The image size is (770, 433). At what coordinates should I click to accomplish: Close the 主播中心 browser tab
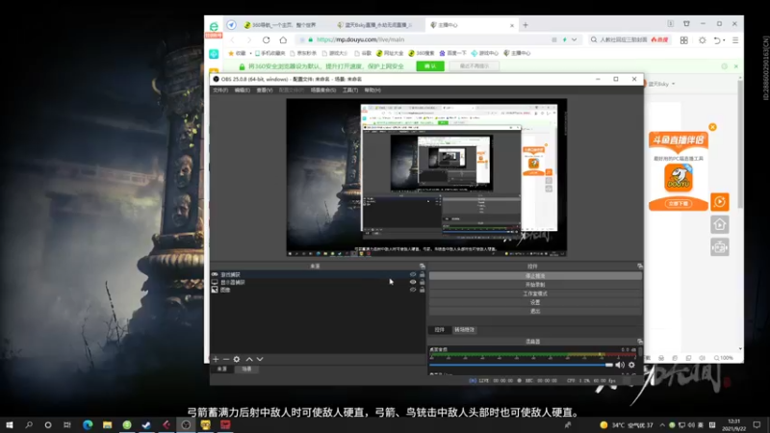click(x=512, y=25)
